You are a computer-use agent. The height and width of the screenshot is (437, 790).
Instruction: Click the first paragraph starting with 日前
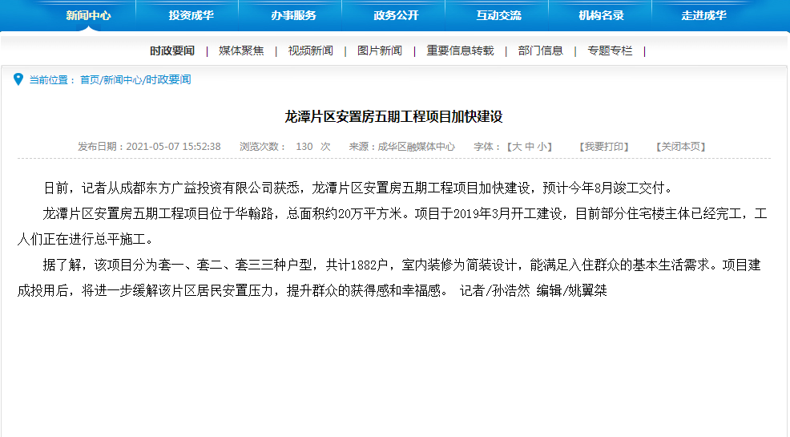(x=359, y=188)
